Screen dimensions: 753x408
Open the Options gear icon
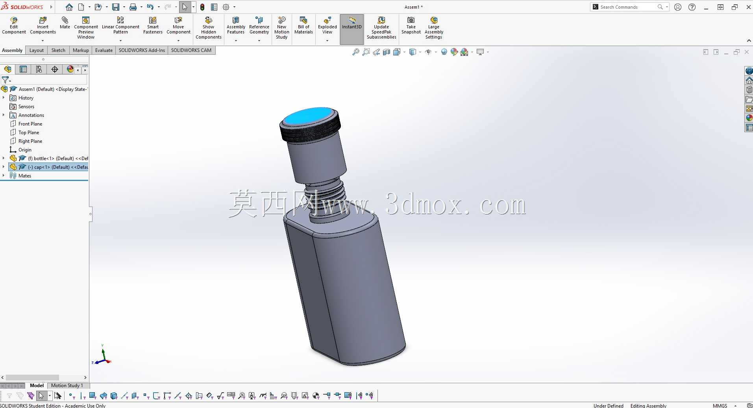[226, 7]
